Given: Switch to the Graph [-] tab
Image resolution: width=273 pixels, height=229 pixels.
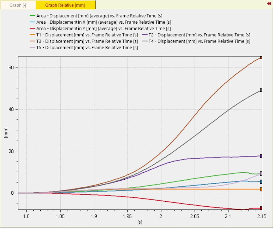Looking at the screenshot, I should click(x=18, y=5).
